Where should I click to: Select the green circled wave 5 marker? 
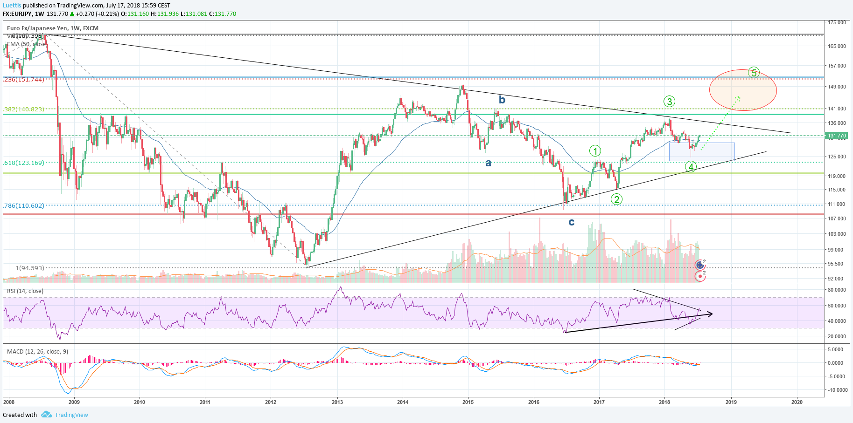(x=754, y=73)
